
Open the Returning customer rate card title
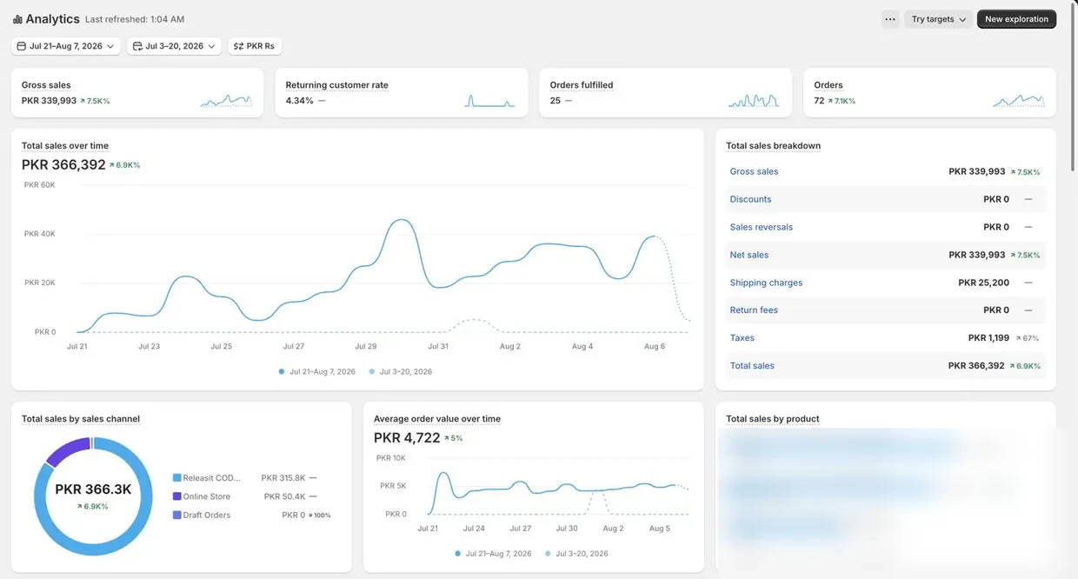pyautogui.click(x=337, y=85)
